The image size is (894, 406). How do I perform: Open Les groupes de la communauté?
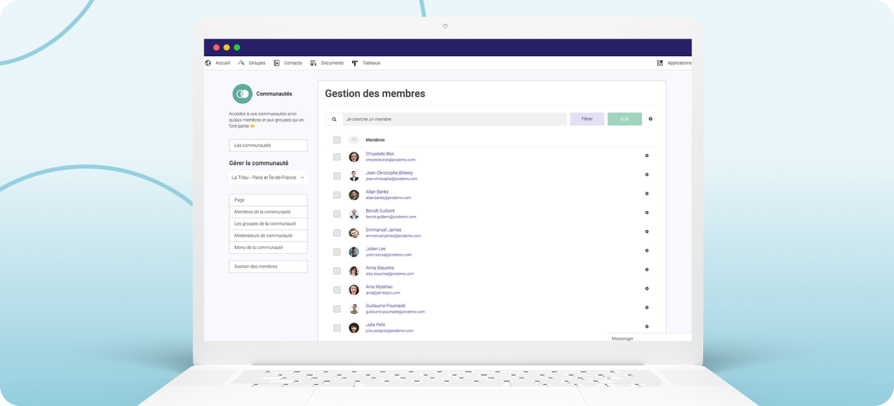(268, 223)
